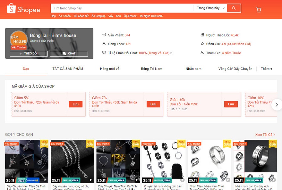This screenshot has height=190, width=282.
Task: Click the chat response rate help icon
Action: coord(171,53)
